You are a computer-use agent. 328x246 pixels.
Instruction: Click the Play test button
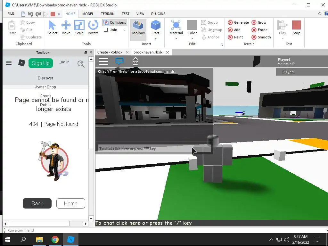[283, 27]
